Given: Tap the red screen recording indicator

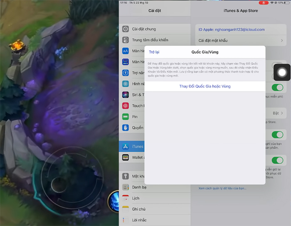Looking at the screenshot, I should pos(264,3).
